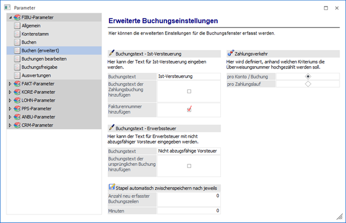This screenshot has width=346, height=223.
Task: Select the 'pro Zahlungslauf' radio option
Action: [x=308, y=84]
